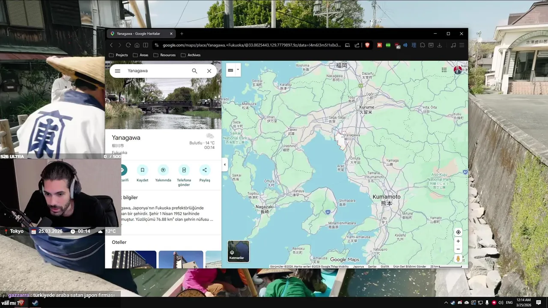548x308 pixels.
Task: Open a new browser tab
Action: (182, 34)
